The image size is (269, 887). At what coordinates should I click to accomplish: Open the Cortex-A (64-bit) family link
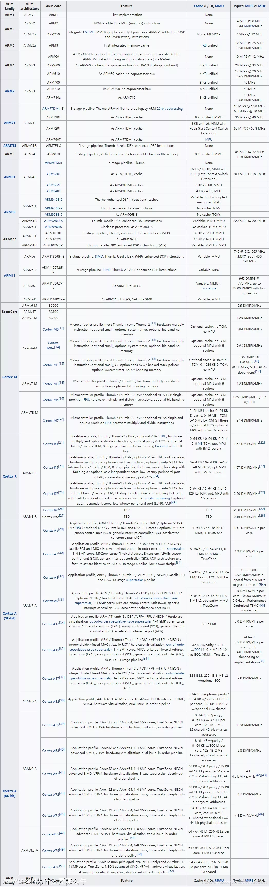(10, 793)
